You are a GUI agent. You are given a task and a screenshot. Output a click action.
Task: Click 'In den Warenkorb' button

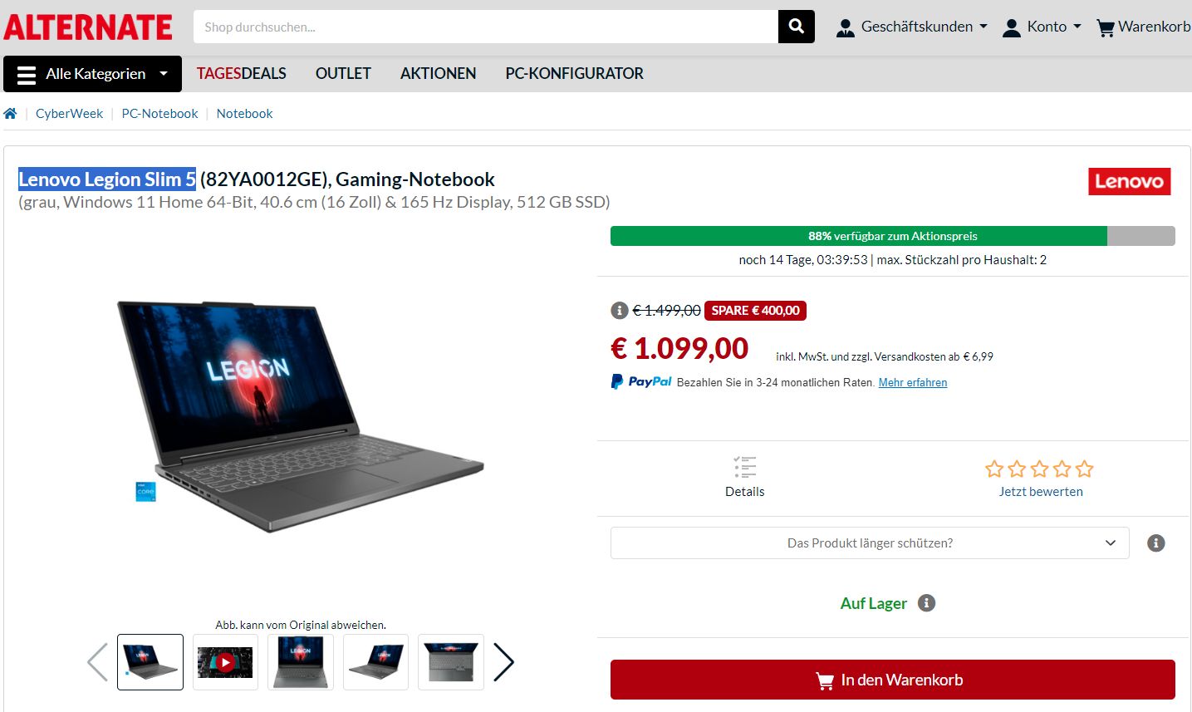point(892,680)
